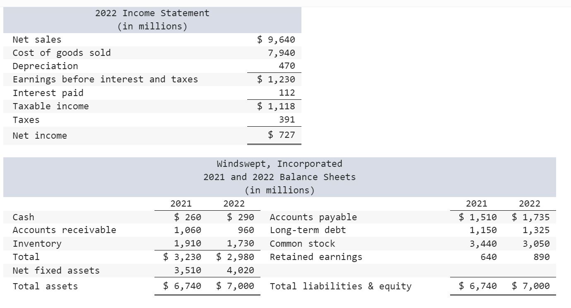Viewport: 571px width, 308px height.
Task: Click the Accounts receivable 2022 value 960
Action: (246, 230)
